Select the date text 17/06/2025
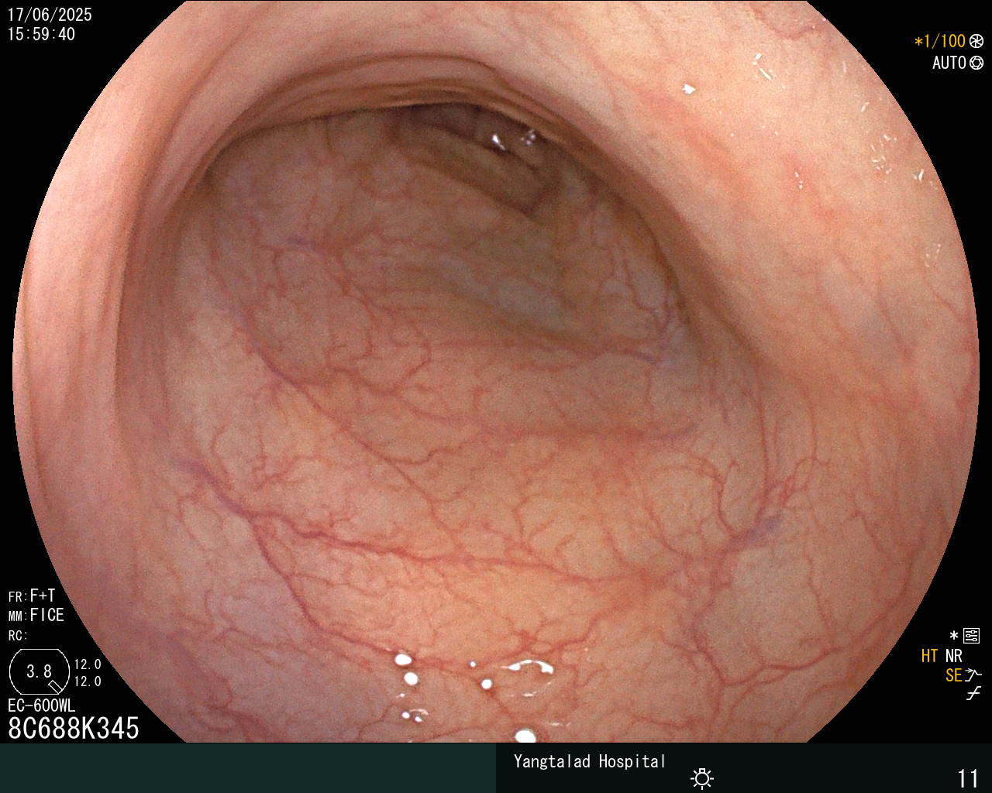The image size is (992, 793). (50, 15)
